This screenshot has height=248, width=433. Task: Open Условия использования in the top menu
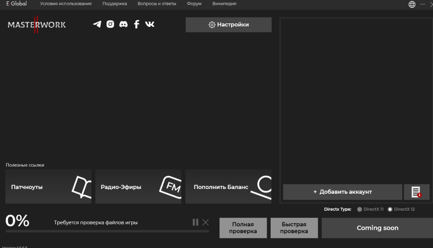tap(66, 4)
